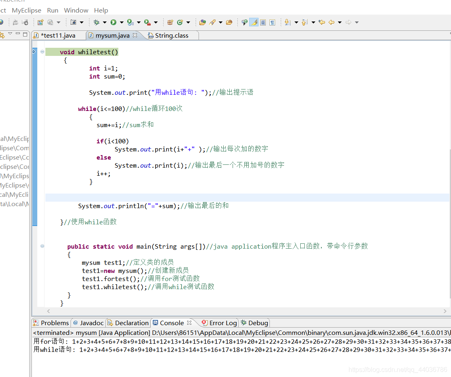Toggle Show Whitespace Characters pilcrow icon
The width and height of the screenshot is (451, 377).
coord(272,22)
